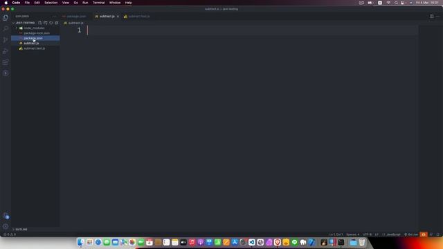Open editor more actions ellipsis at top right

tap(437, 17)
